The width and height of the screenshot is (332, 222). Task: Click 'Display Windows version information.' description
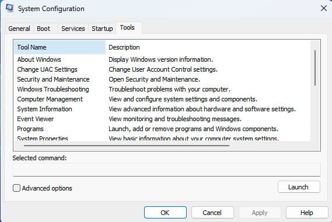(160, 59)
